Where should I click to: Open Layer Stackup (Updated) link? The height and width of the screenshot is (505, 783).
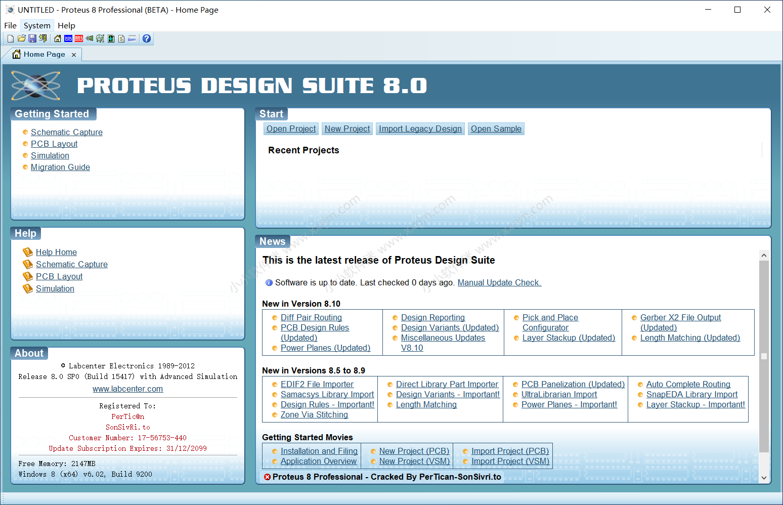pyautogui.click(x=569, y=338)
